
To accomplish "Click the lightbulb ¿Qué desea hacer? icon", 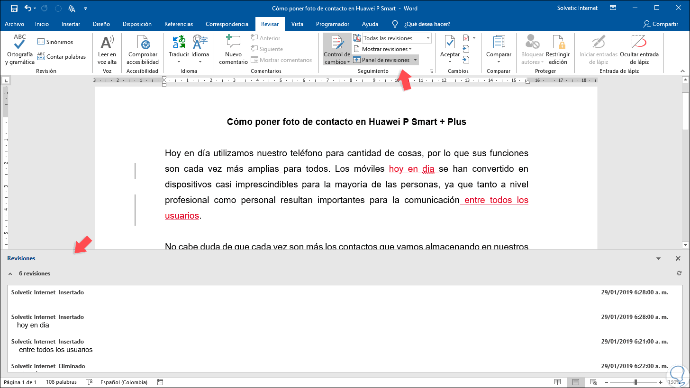I will point(395,24).
